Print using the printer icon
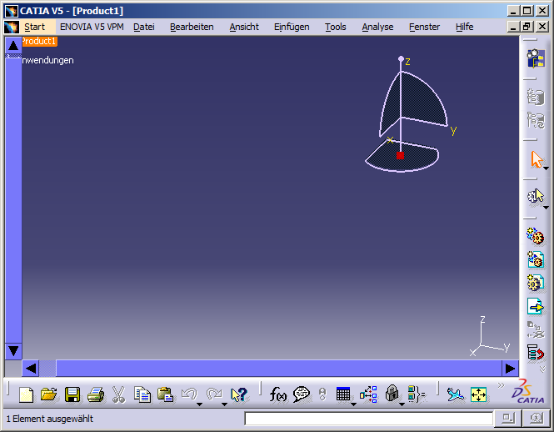 pyautogui.click(x=96, y=394)
